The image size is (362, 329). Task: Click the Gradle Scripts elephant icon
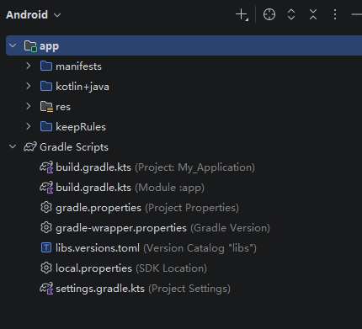coord(30,146)
